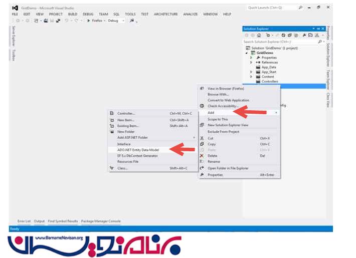The height and width of the screenshot is (258, 356).
Task: Open the ARCHITECTURE menu
Action: 166,14
